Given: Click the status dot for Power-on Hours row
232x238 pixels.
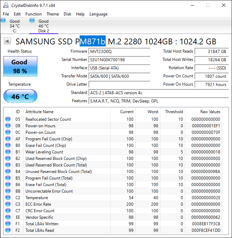Looking at the screenshot, I should coord(8,126).
